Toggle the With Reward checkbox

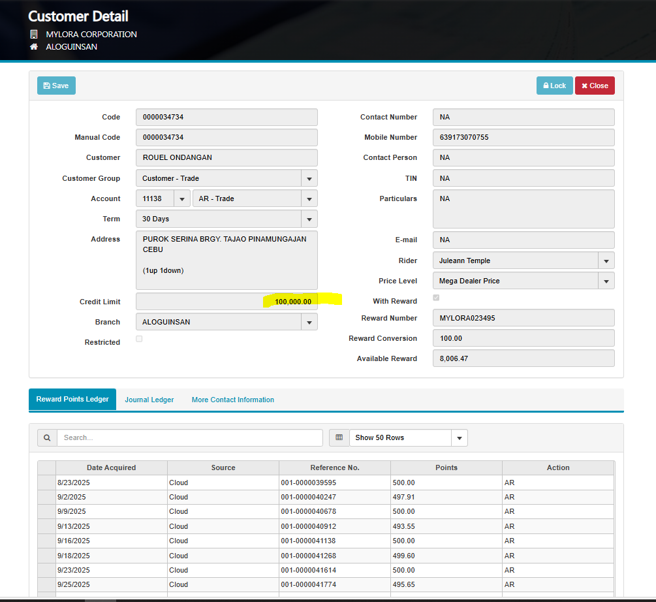pos(436,298)
